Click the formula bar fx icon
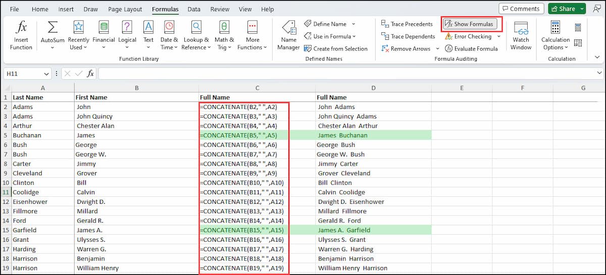Screen dimensions: 606x275 click(x=90, y=74)
